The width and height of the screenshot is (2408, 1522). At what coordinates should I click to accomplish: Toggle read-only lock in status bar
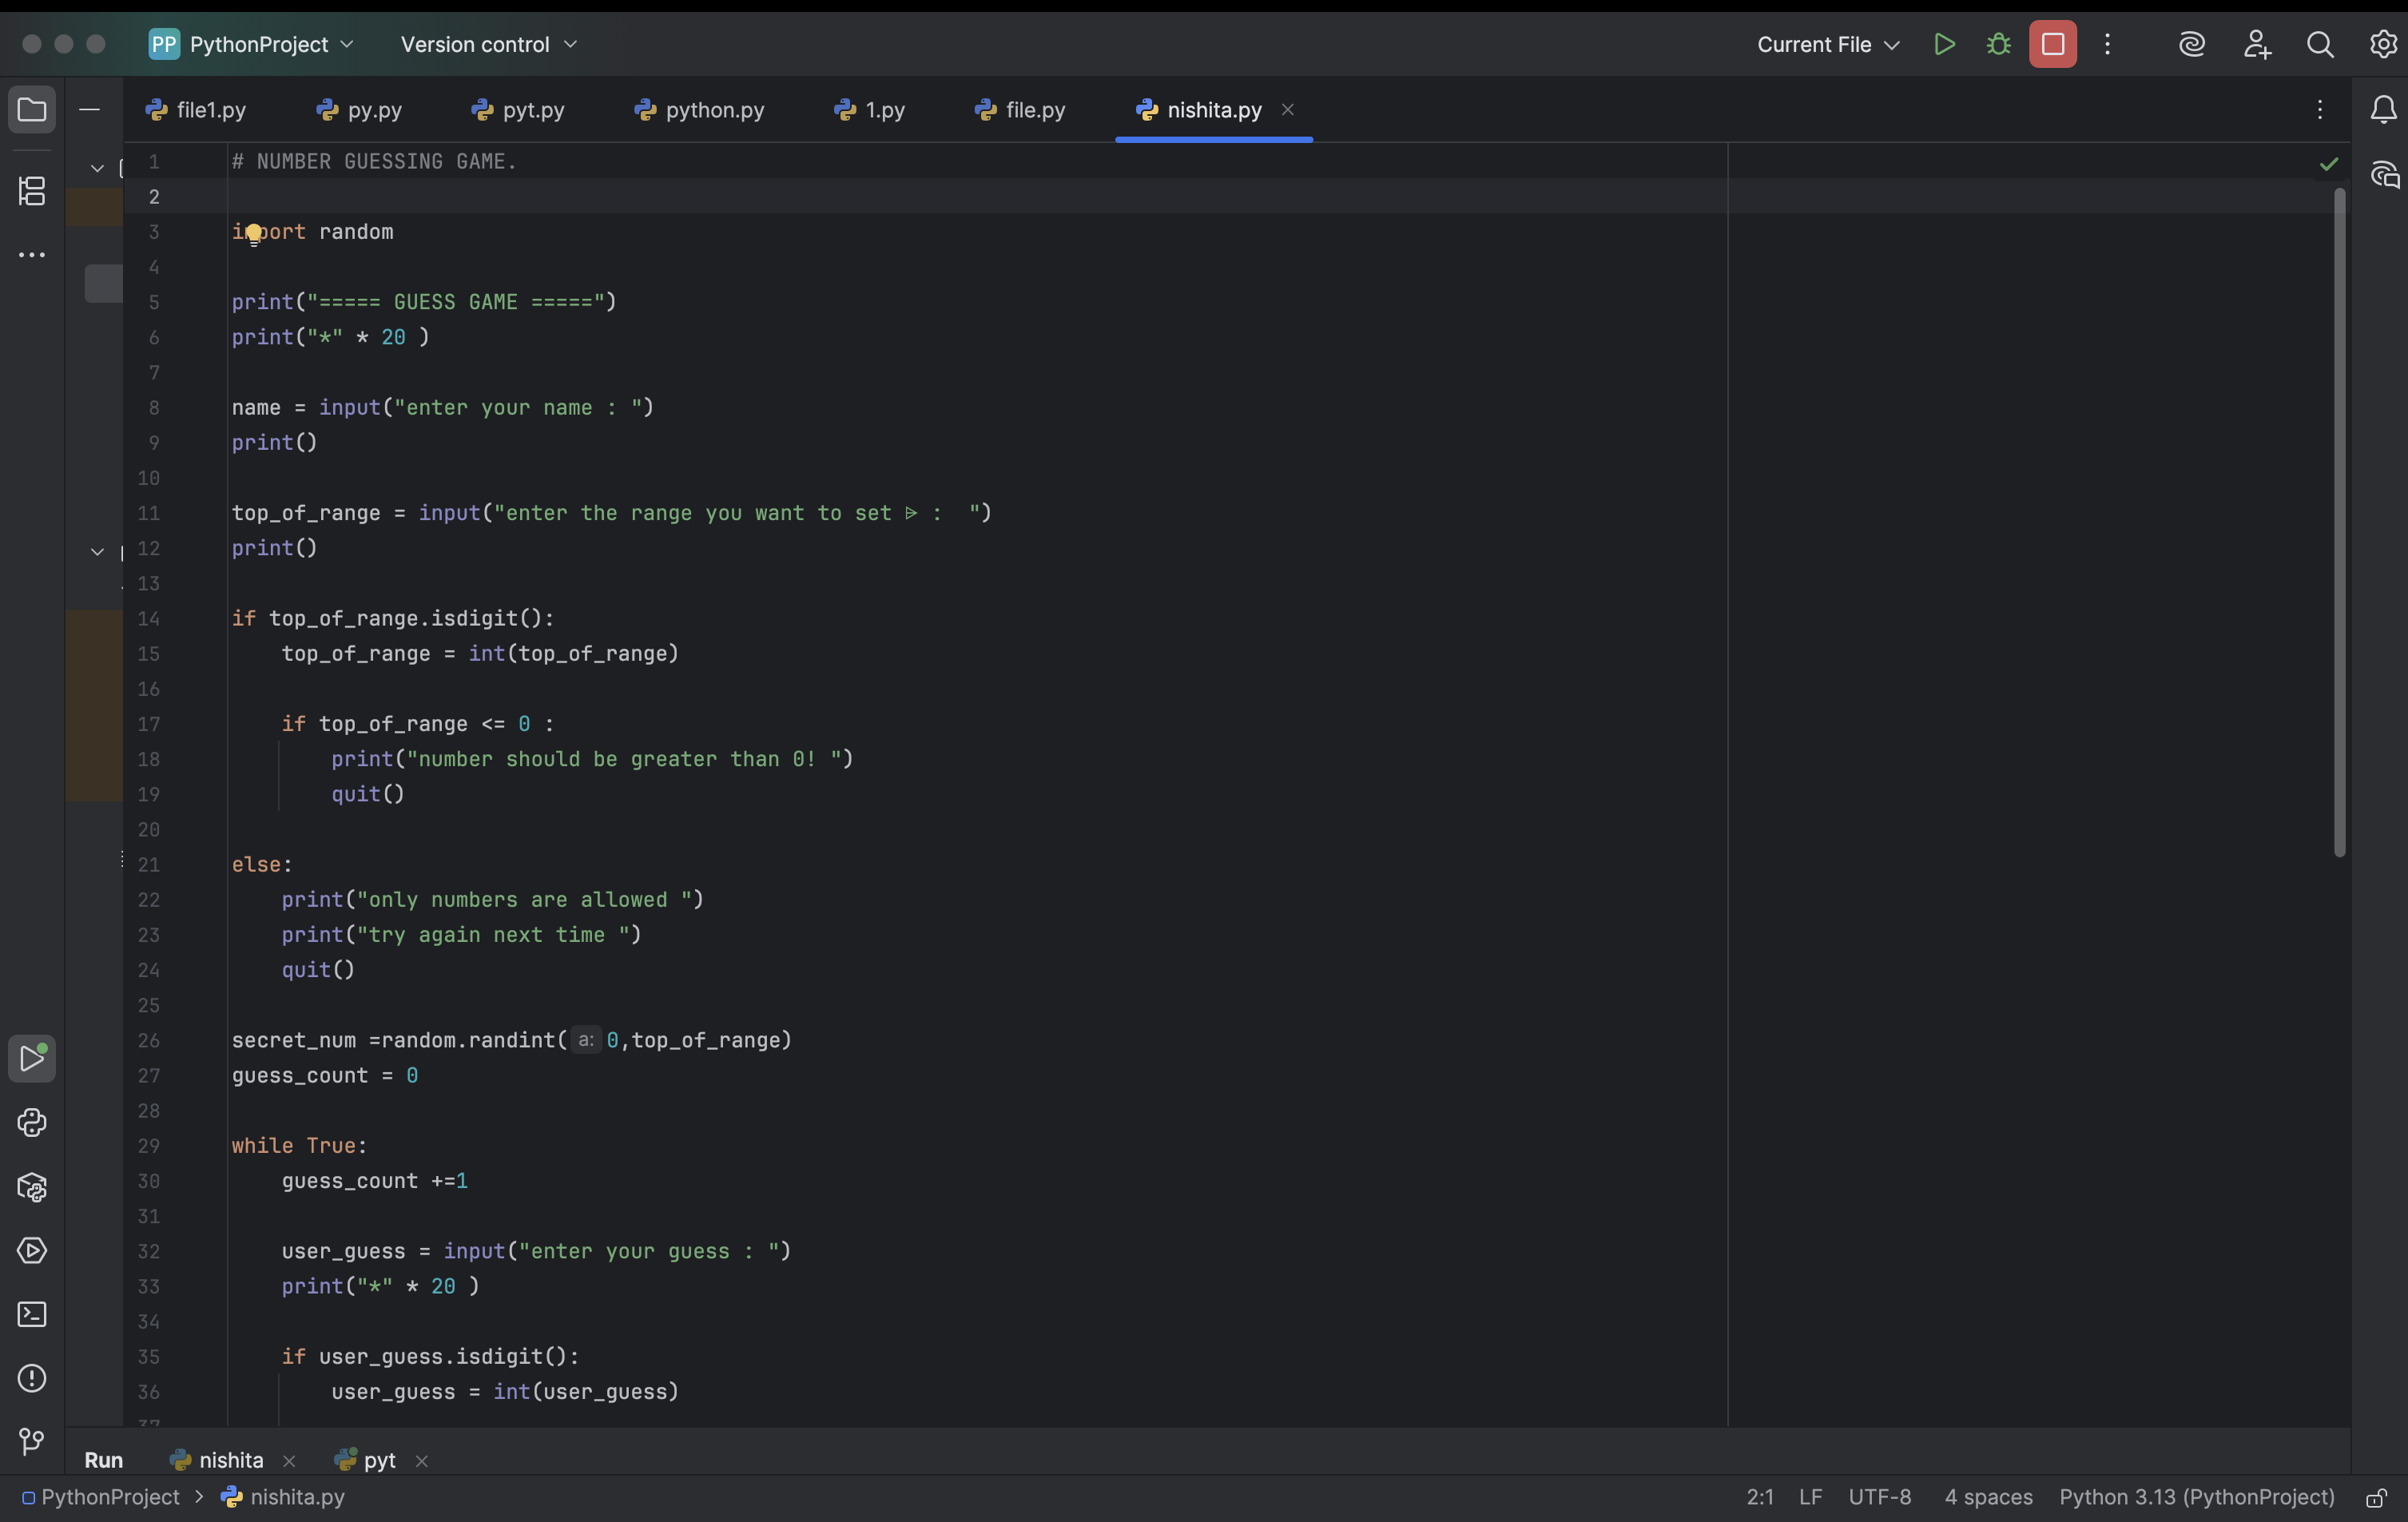point(2376,1498)
